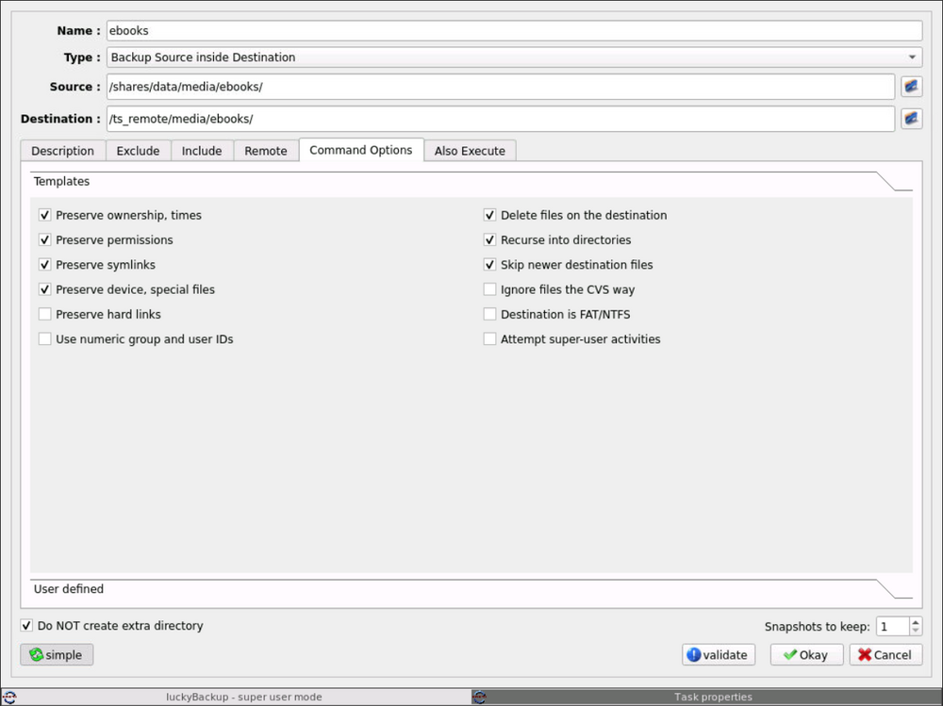Toggle Preserve ownership, times checkbox

pos(45,215)
